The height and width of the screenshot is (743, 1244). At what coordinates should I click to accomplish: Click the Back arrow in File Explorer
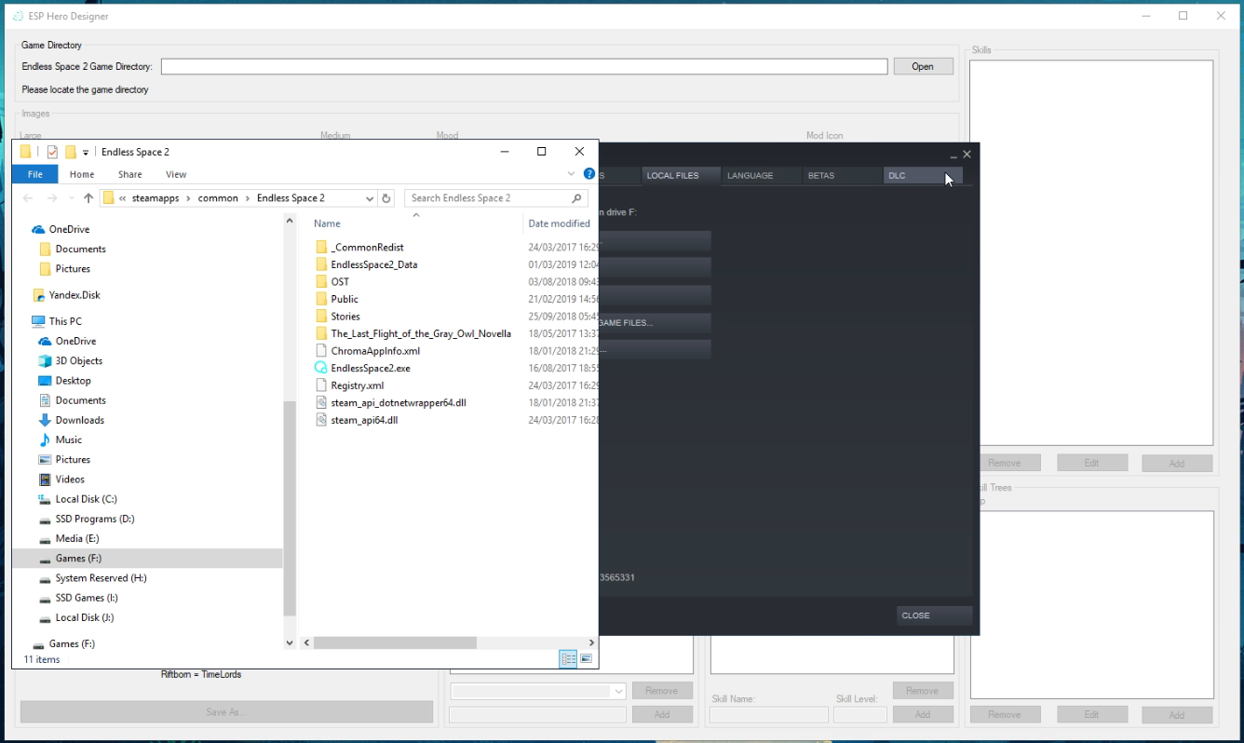tap(28, 198)
